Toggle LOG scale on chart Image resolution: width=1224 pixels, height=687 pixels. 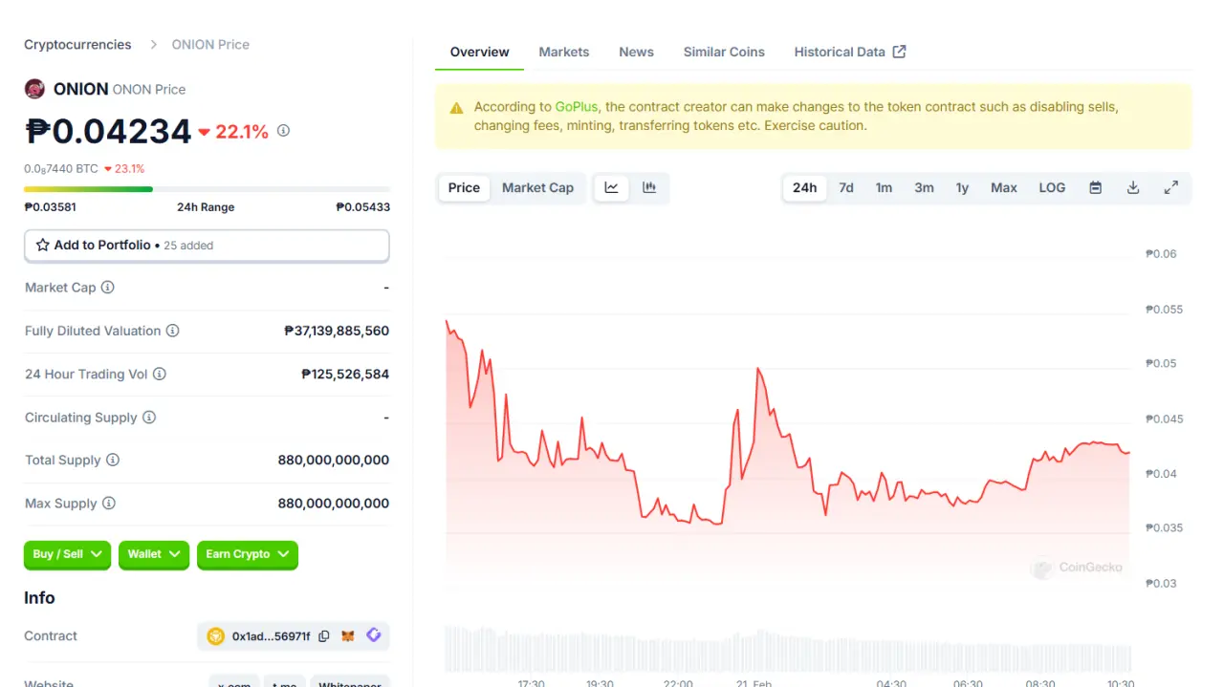click(x=1052, y=187)
